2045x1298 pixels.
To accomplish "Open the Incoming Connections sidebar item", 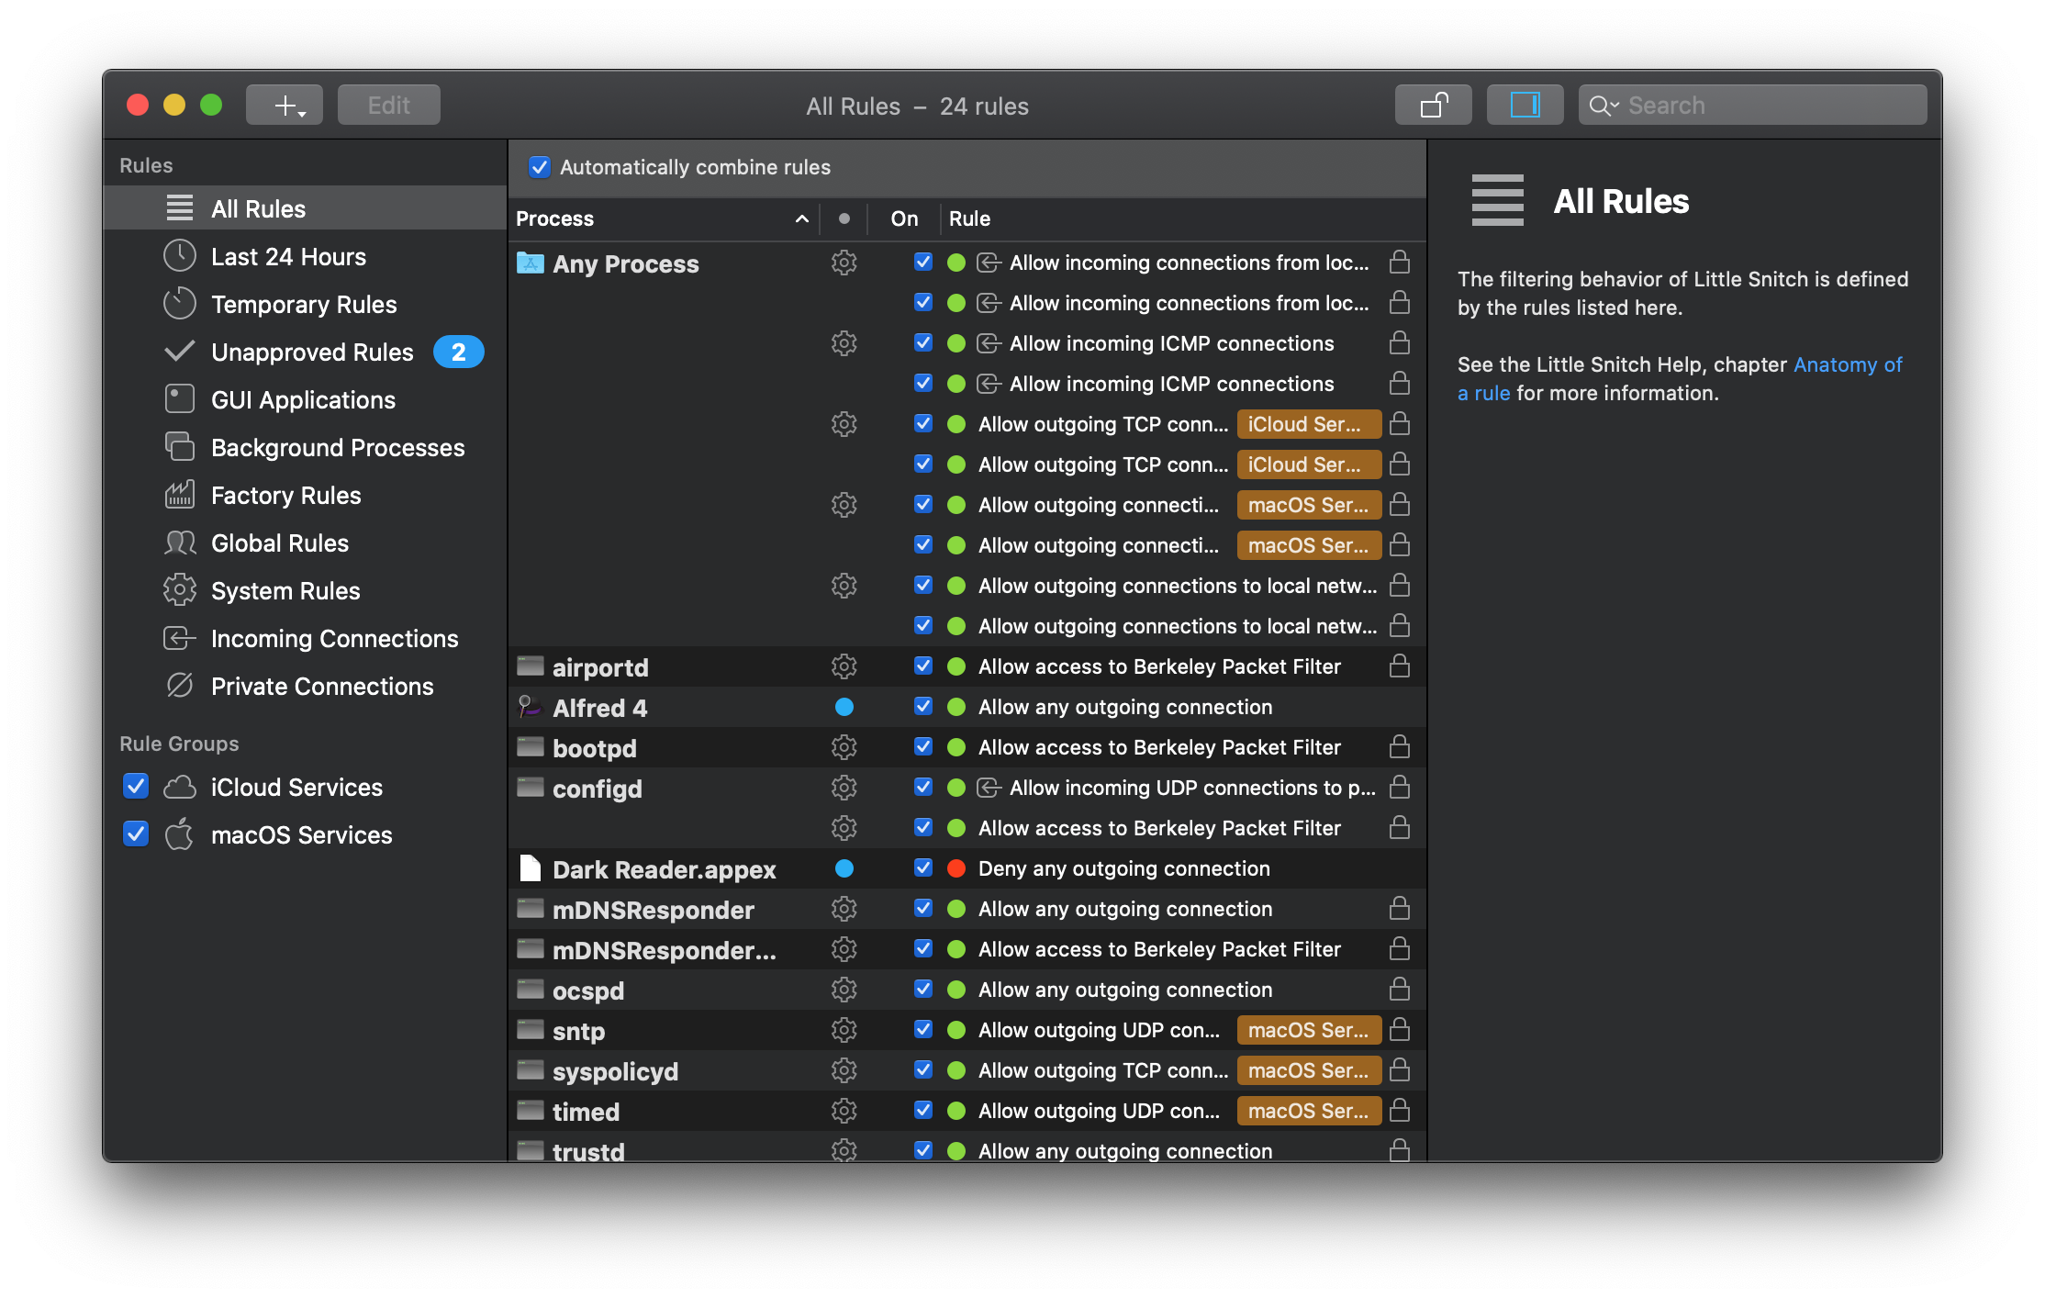I will (334, 639).
